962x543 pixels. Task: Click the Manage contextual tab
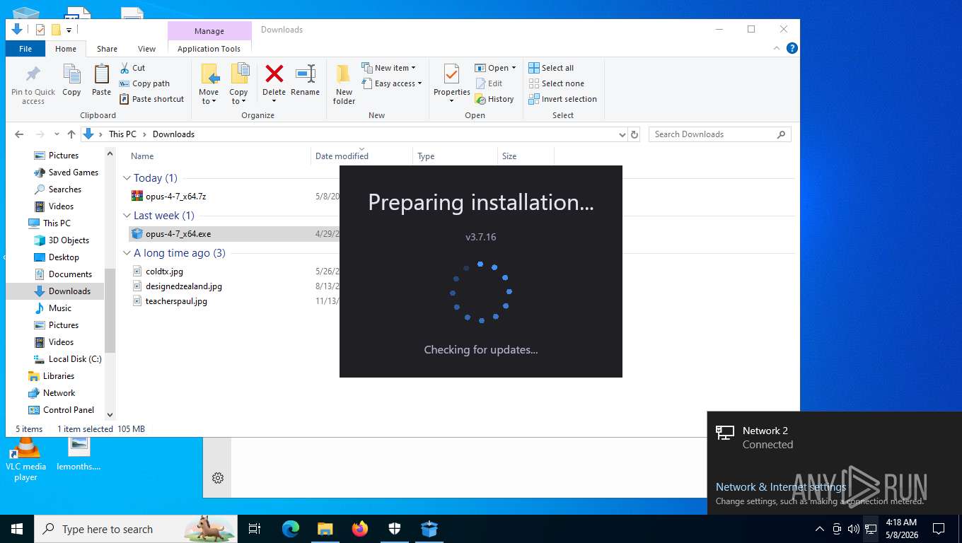(209, 31)
